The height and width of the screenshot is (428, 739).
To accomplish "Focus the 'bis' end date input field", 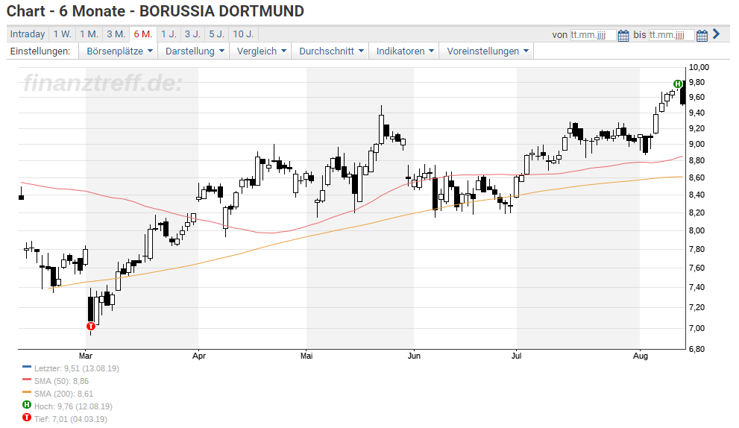I will pos(671,35).
